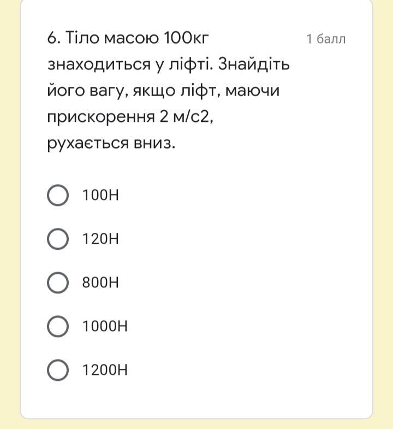
Task: Click the "120Н" answer label text
Action: pyautogui.click(x=100, y=239)
